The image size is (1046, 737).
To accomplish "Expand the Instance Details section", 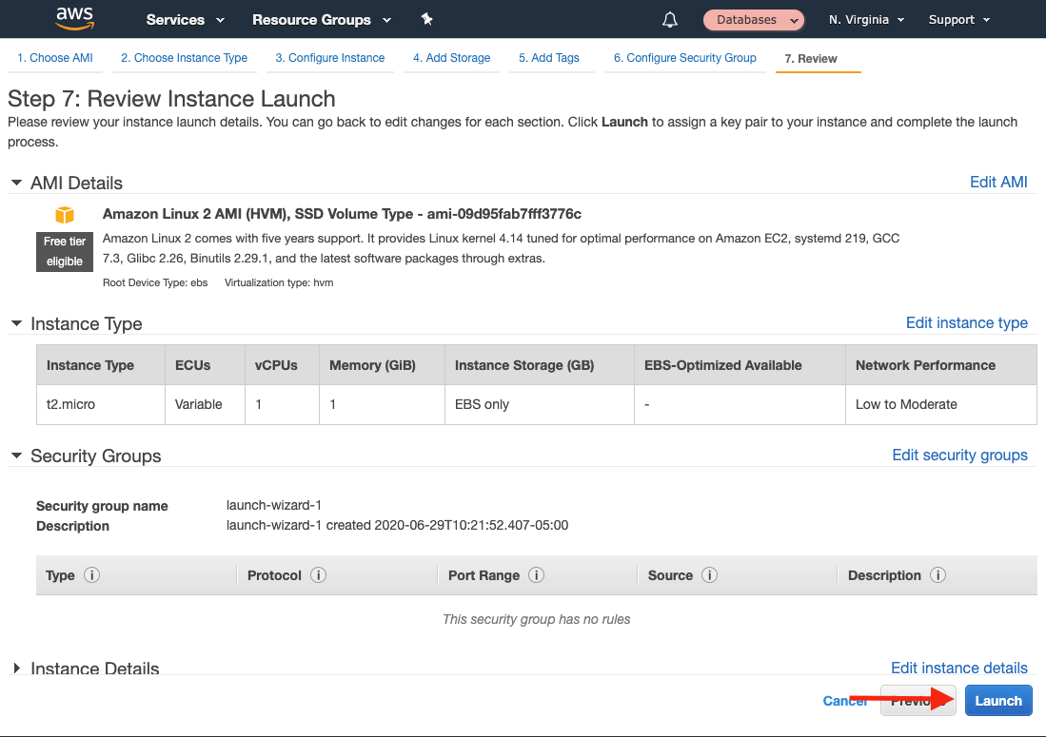I will click(x=16, y=668).
